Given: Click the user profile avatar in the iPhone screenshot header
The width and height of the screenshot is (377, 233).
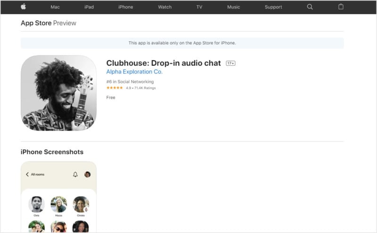Looking at the screenshot, I should click(x=88, y=174).
